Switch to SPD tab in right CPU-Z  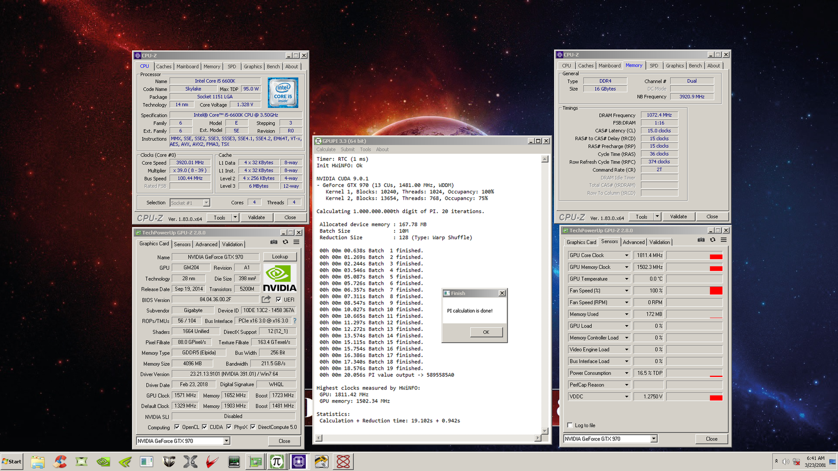click(654, 65)
